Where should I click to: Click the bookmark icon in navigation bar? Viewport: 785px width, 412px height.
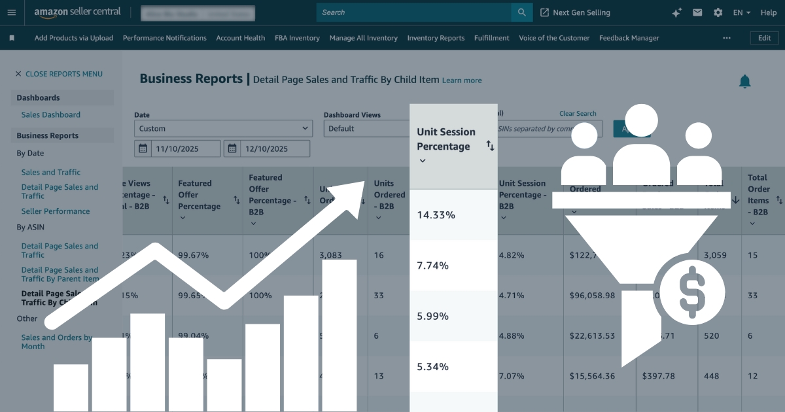click(x=12, y=38)
